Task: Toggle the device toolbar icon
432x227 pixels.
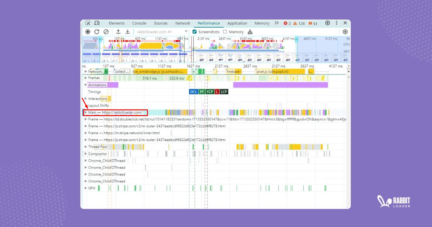Action: [97, 23]
